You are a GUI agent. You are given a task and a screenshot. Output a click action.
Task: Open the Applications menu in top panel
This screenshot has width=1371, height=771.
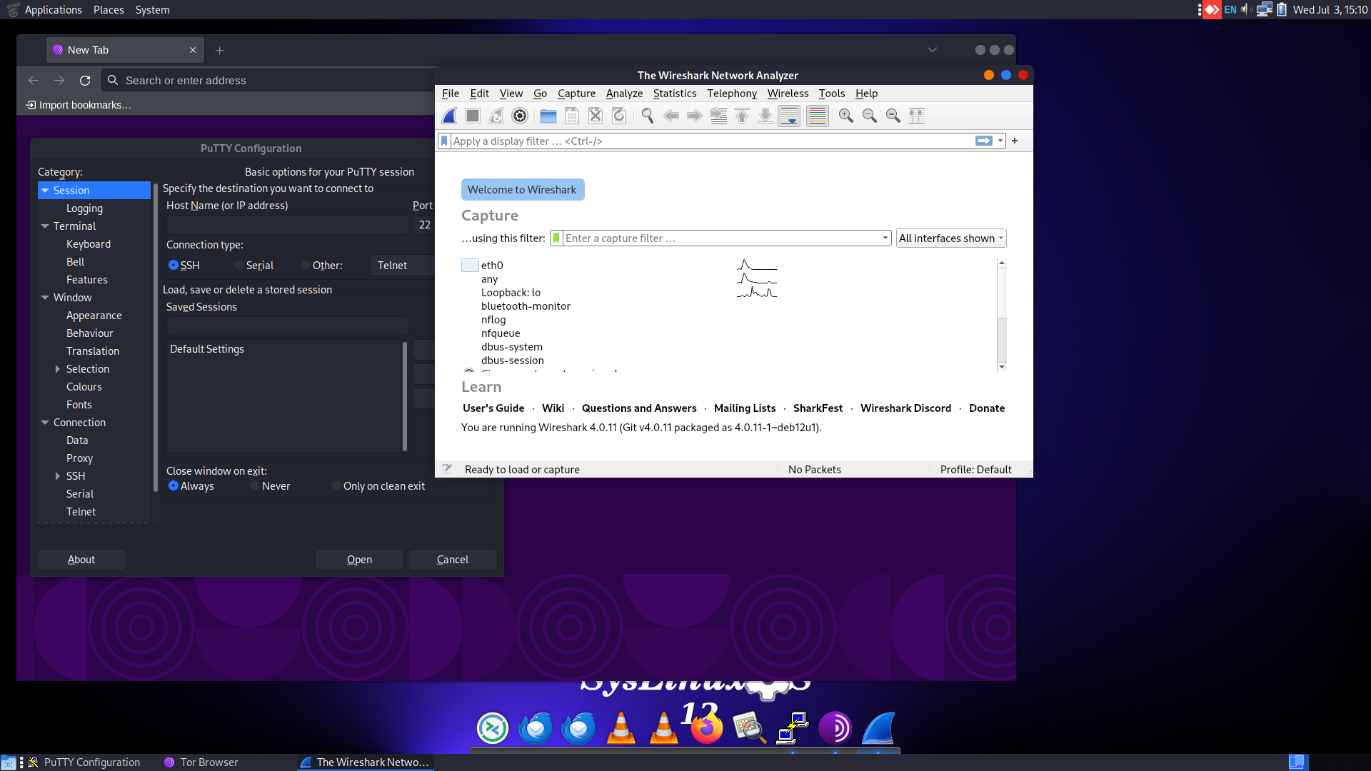click(53, 10)
